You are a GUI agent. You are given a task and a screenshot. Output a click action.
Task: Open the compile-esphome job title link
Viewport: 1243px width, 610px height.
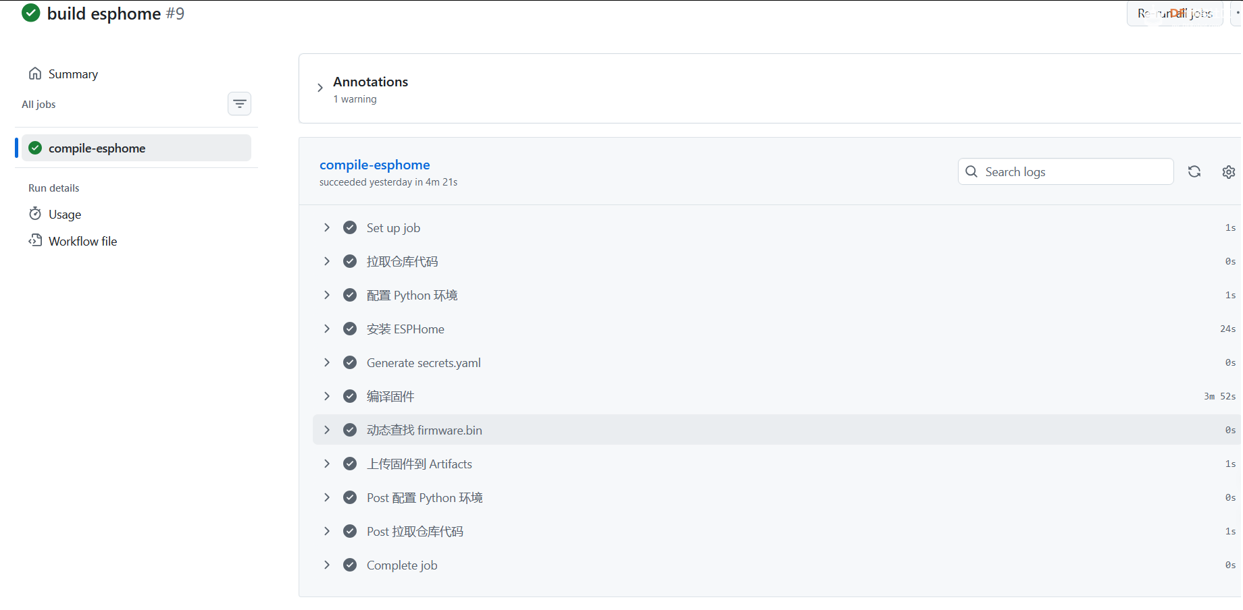click(374, 165)
